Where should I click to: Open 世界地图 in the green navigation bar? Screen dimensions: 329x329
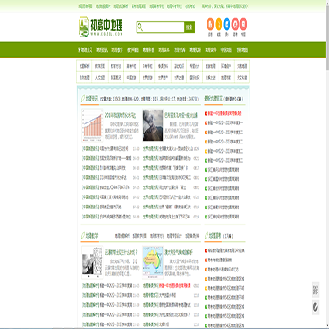pos(241,50)
